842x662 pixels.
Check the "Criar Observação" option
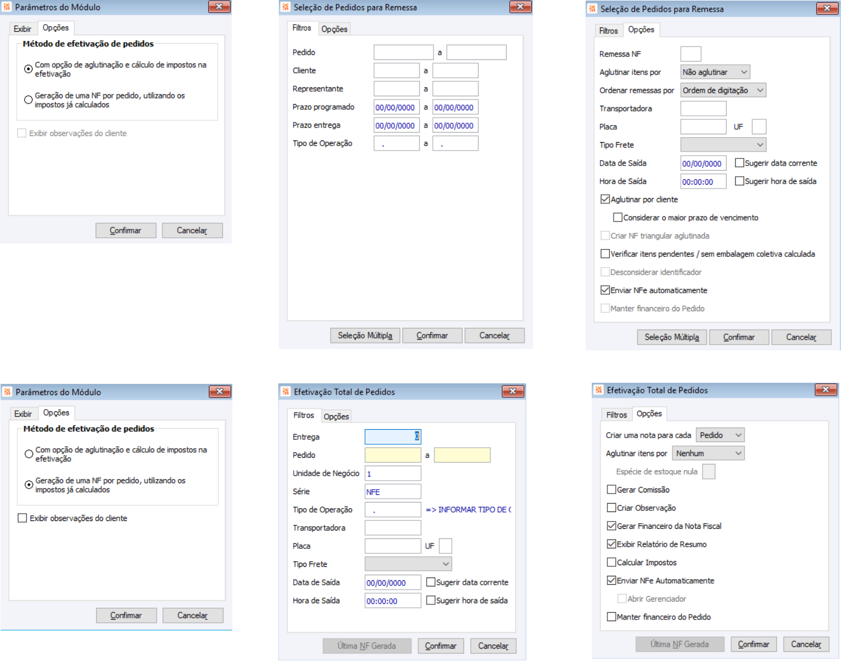point(611,508)
